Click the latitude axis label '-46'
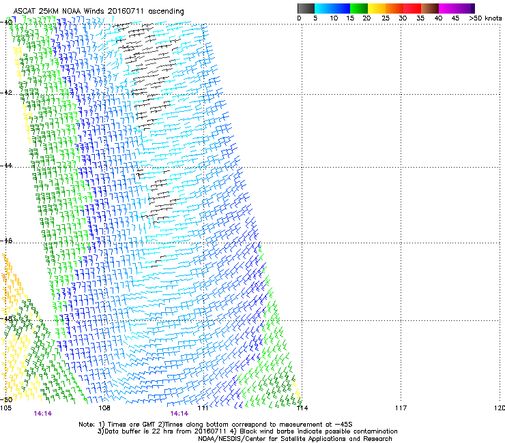505x443 pixels. pyautogui.click(x=6, y=241)
